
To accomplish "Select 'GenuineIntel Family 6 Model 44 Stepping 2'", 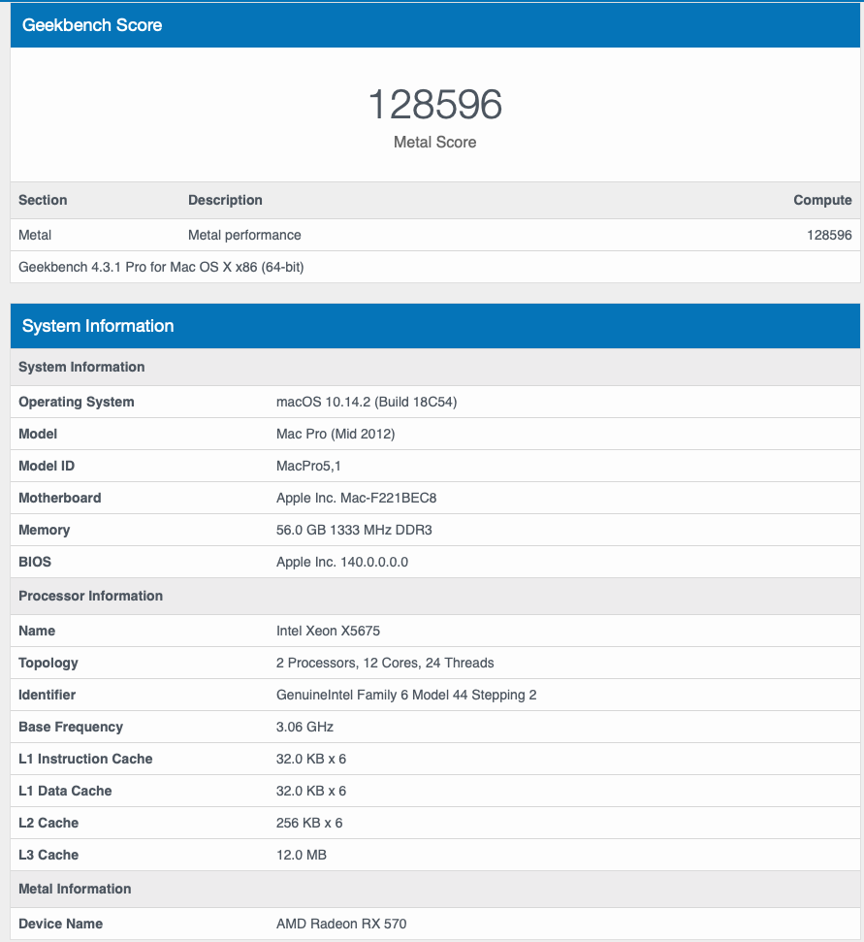I will pos(406,695).
